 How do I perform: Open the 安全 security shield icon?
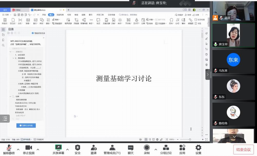78,148
